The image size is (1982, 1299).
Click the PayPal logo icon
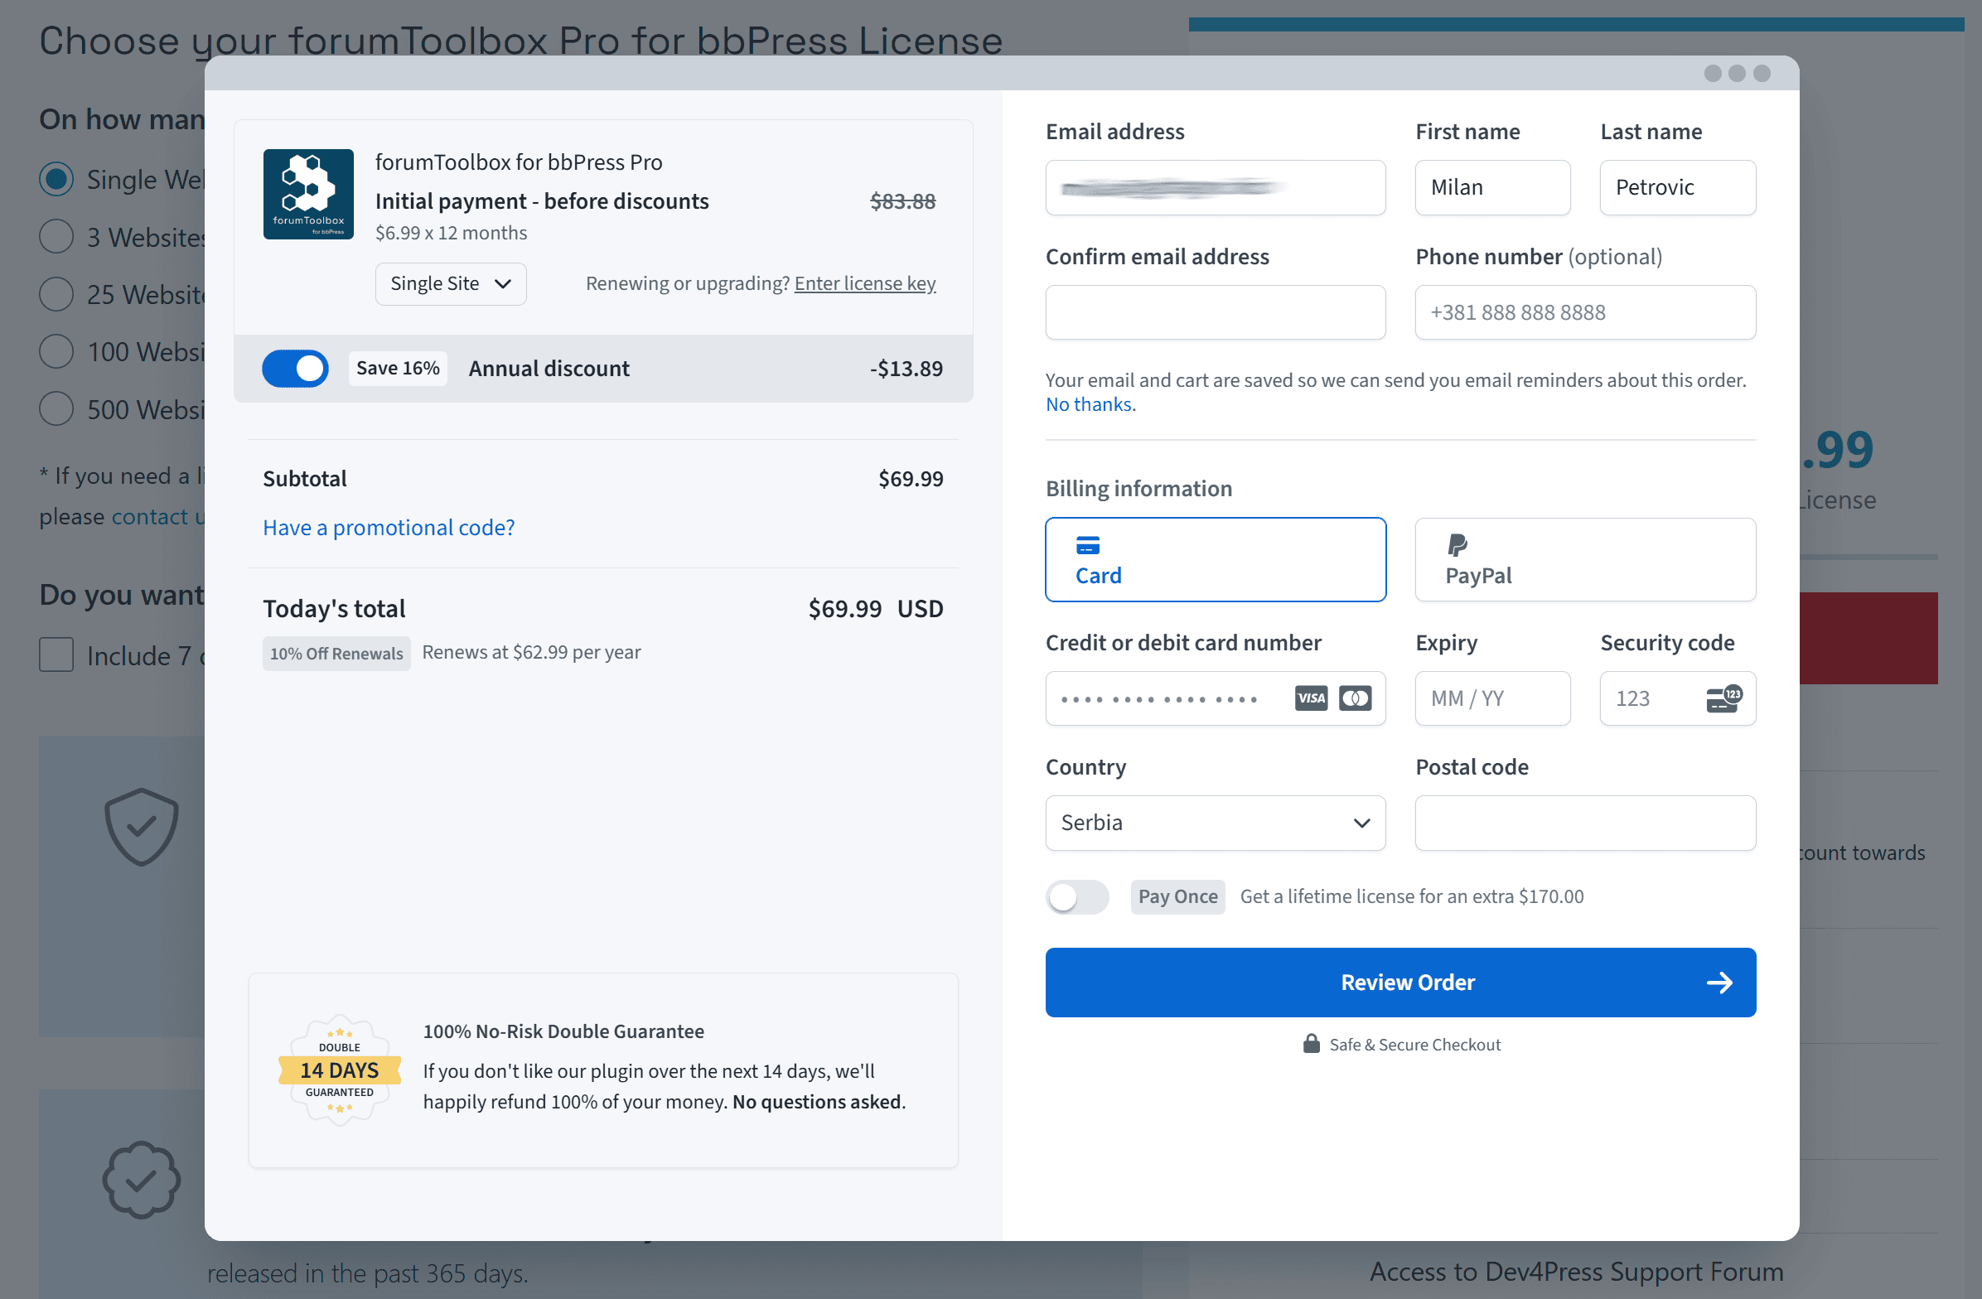pos(1457,544)
